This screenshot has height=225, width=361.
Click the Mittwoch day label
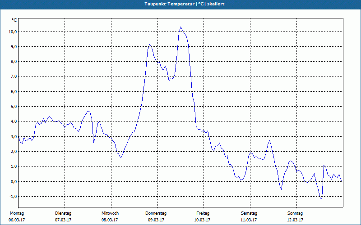pos(110,213)
